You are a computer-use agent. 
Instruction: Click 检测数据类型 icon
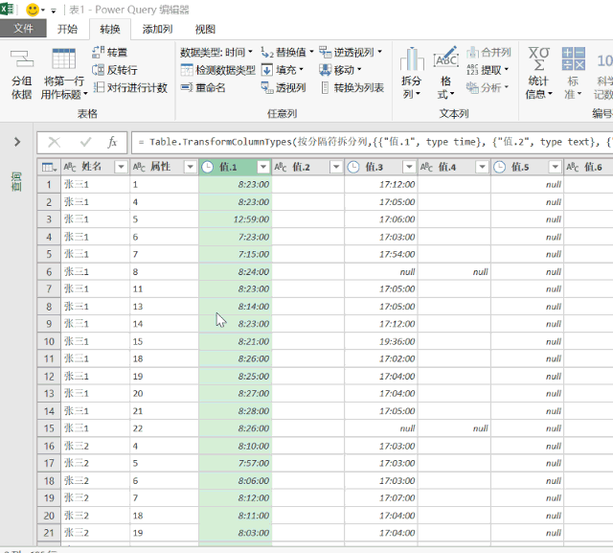pos(187,70)
